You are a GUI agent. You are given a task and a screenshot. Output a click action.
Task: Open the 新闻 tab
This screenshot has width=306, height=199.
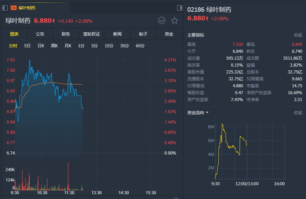117,34
